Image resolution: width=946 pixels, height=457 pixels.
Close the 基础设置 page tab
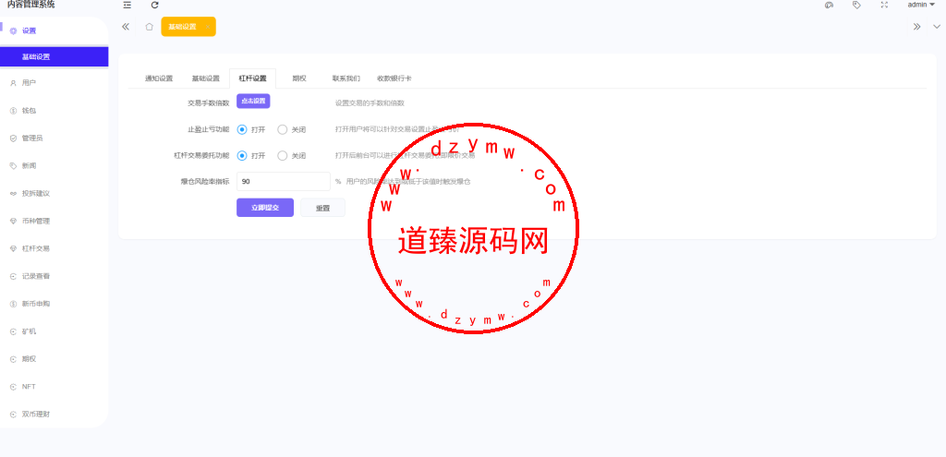208,27
